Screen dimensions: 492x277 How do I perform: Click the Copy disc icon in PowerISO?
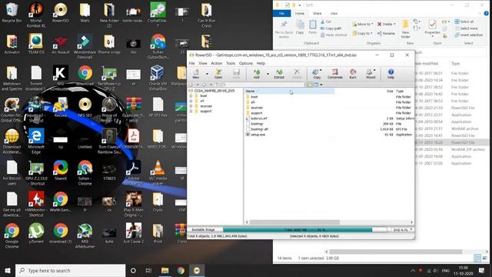[x=317, y=74]
